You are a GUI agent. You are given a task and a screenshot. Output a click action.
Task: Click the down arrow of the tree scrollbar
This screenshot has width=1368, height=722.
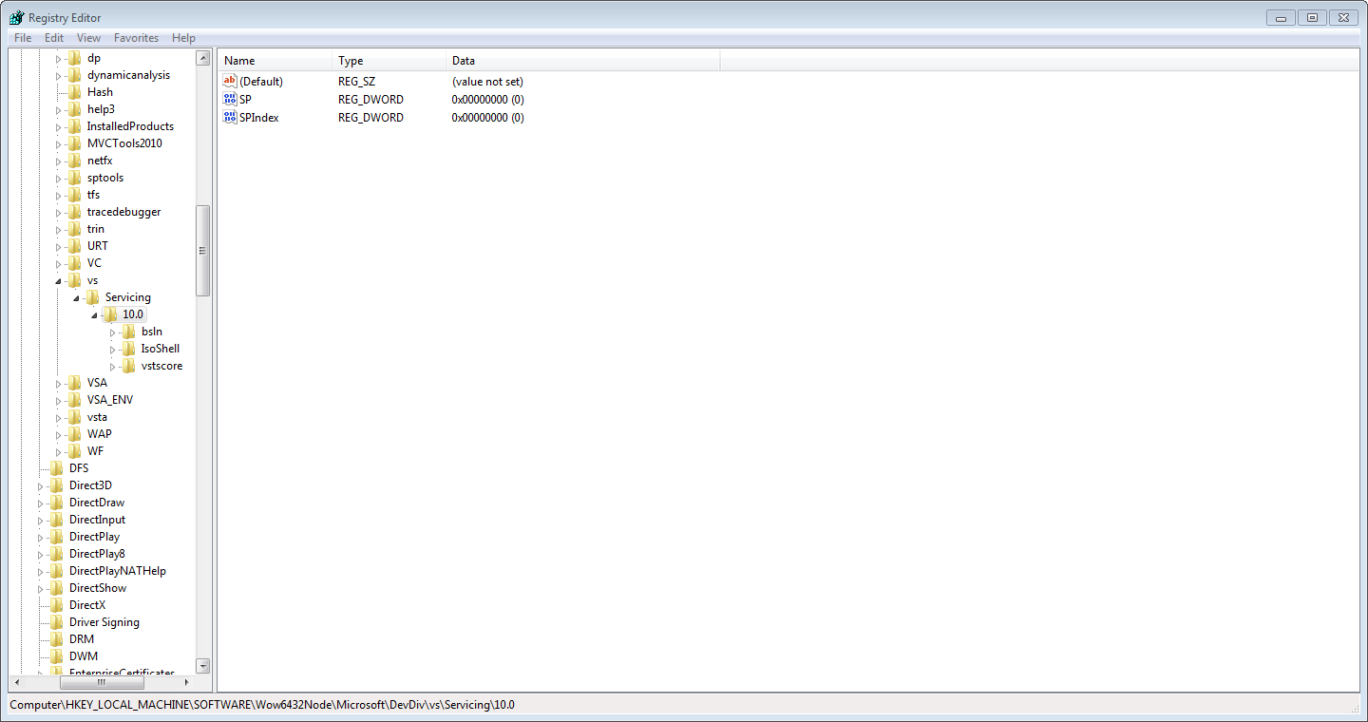point(202,666)
